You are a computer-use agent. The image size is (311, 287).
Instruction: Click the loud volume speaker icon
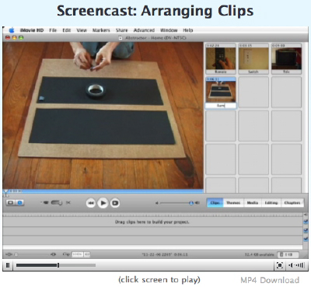coord(197,203)
